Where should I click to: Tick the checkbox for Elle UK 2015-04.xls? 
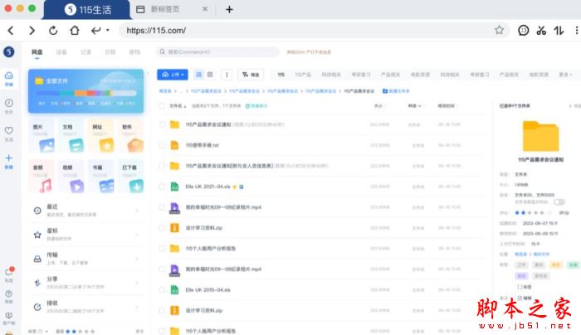point(162,290)
